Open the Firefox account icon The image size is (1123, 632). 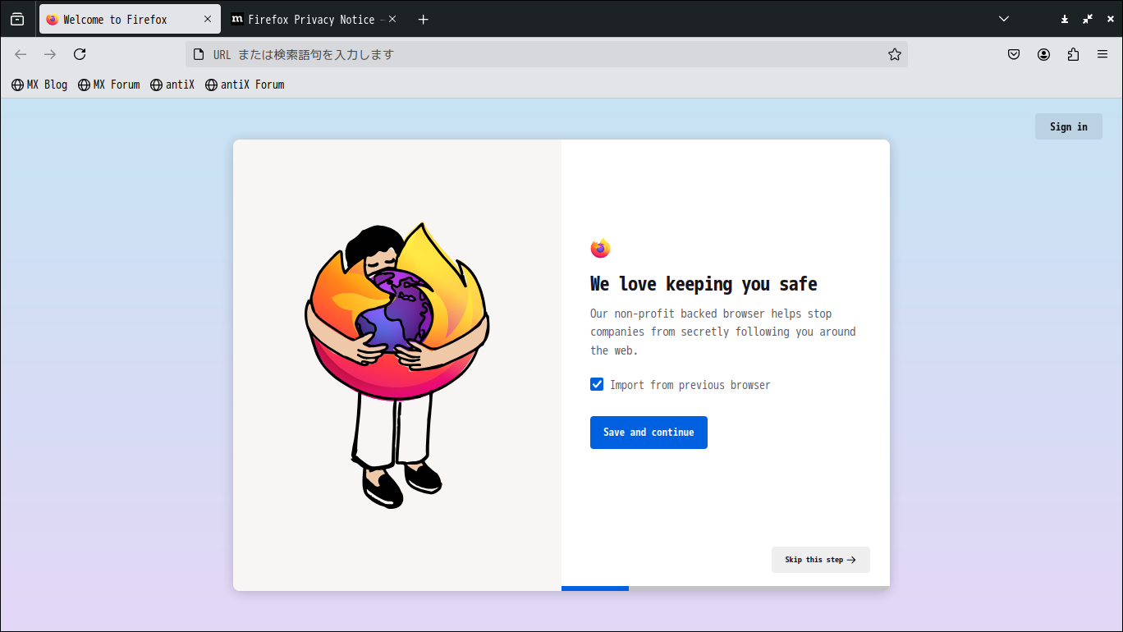pyautogui.click(x=1043, y=54)
